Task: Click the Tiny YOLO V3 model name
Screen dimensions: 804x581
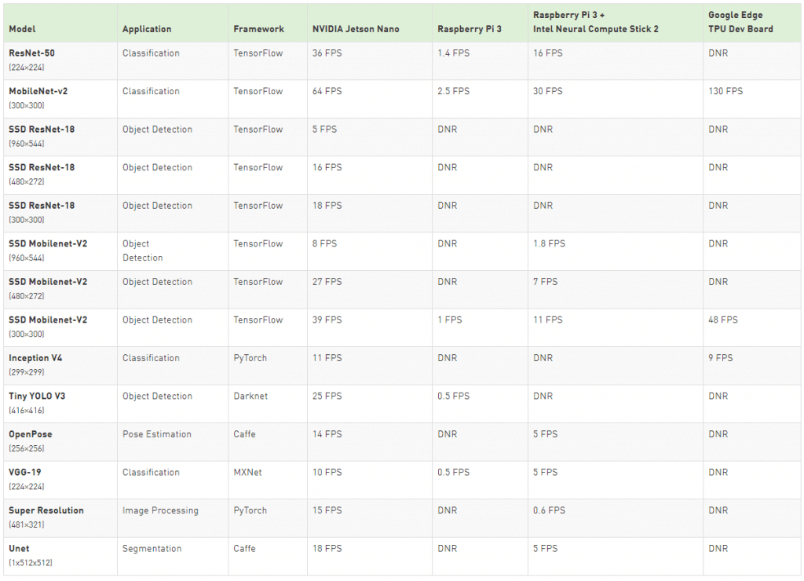Action: 37,396
